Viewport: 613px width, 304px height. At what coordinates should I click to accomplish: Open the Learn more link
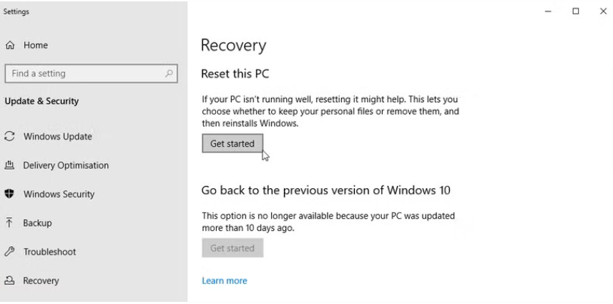click(x=224, y=281)
